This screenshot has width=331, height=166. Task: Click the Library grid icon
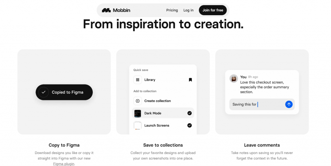click(138, 80)
